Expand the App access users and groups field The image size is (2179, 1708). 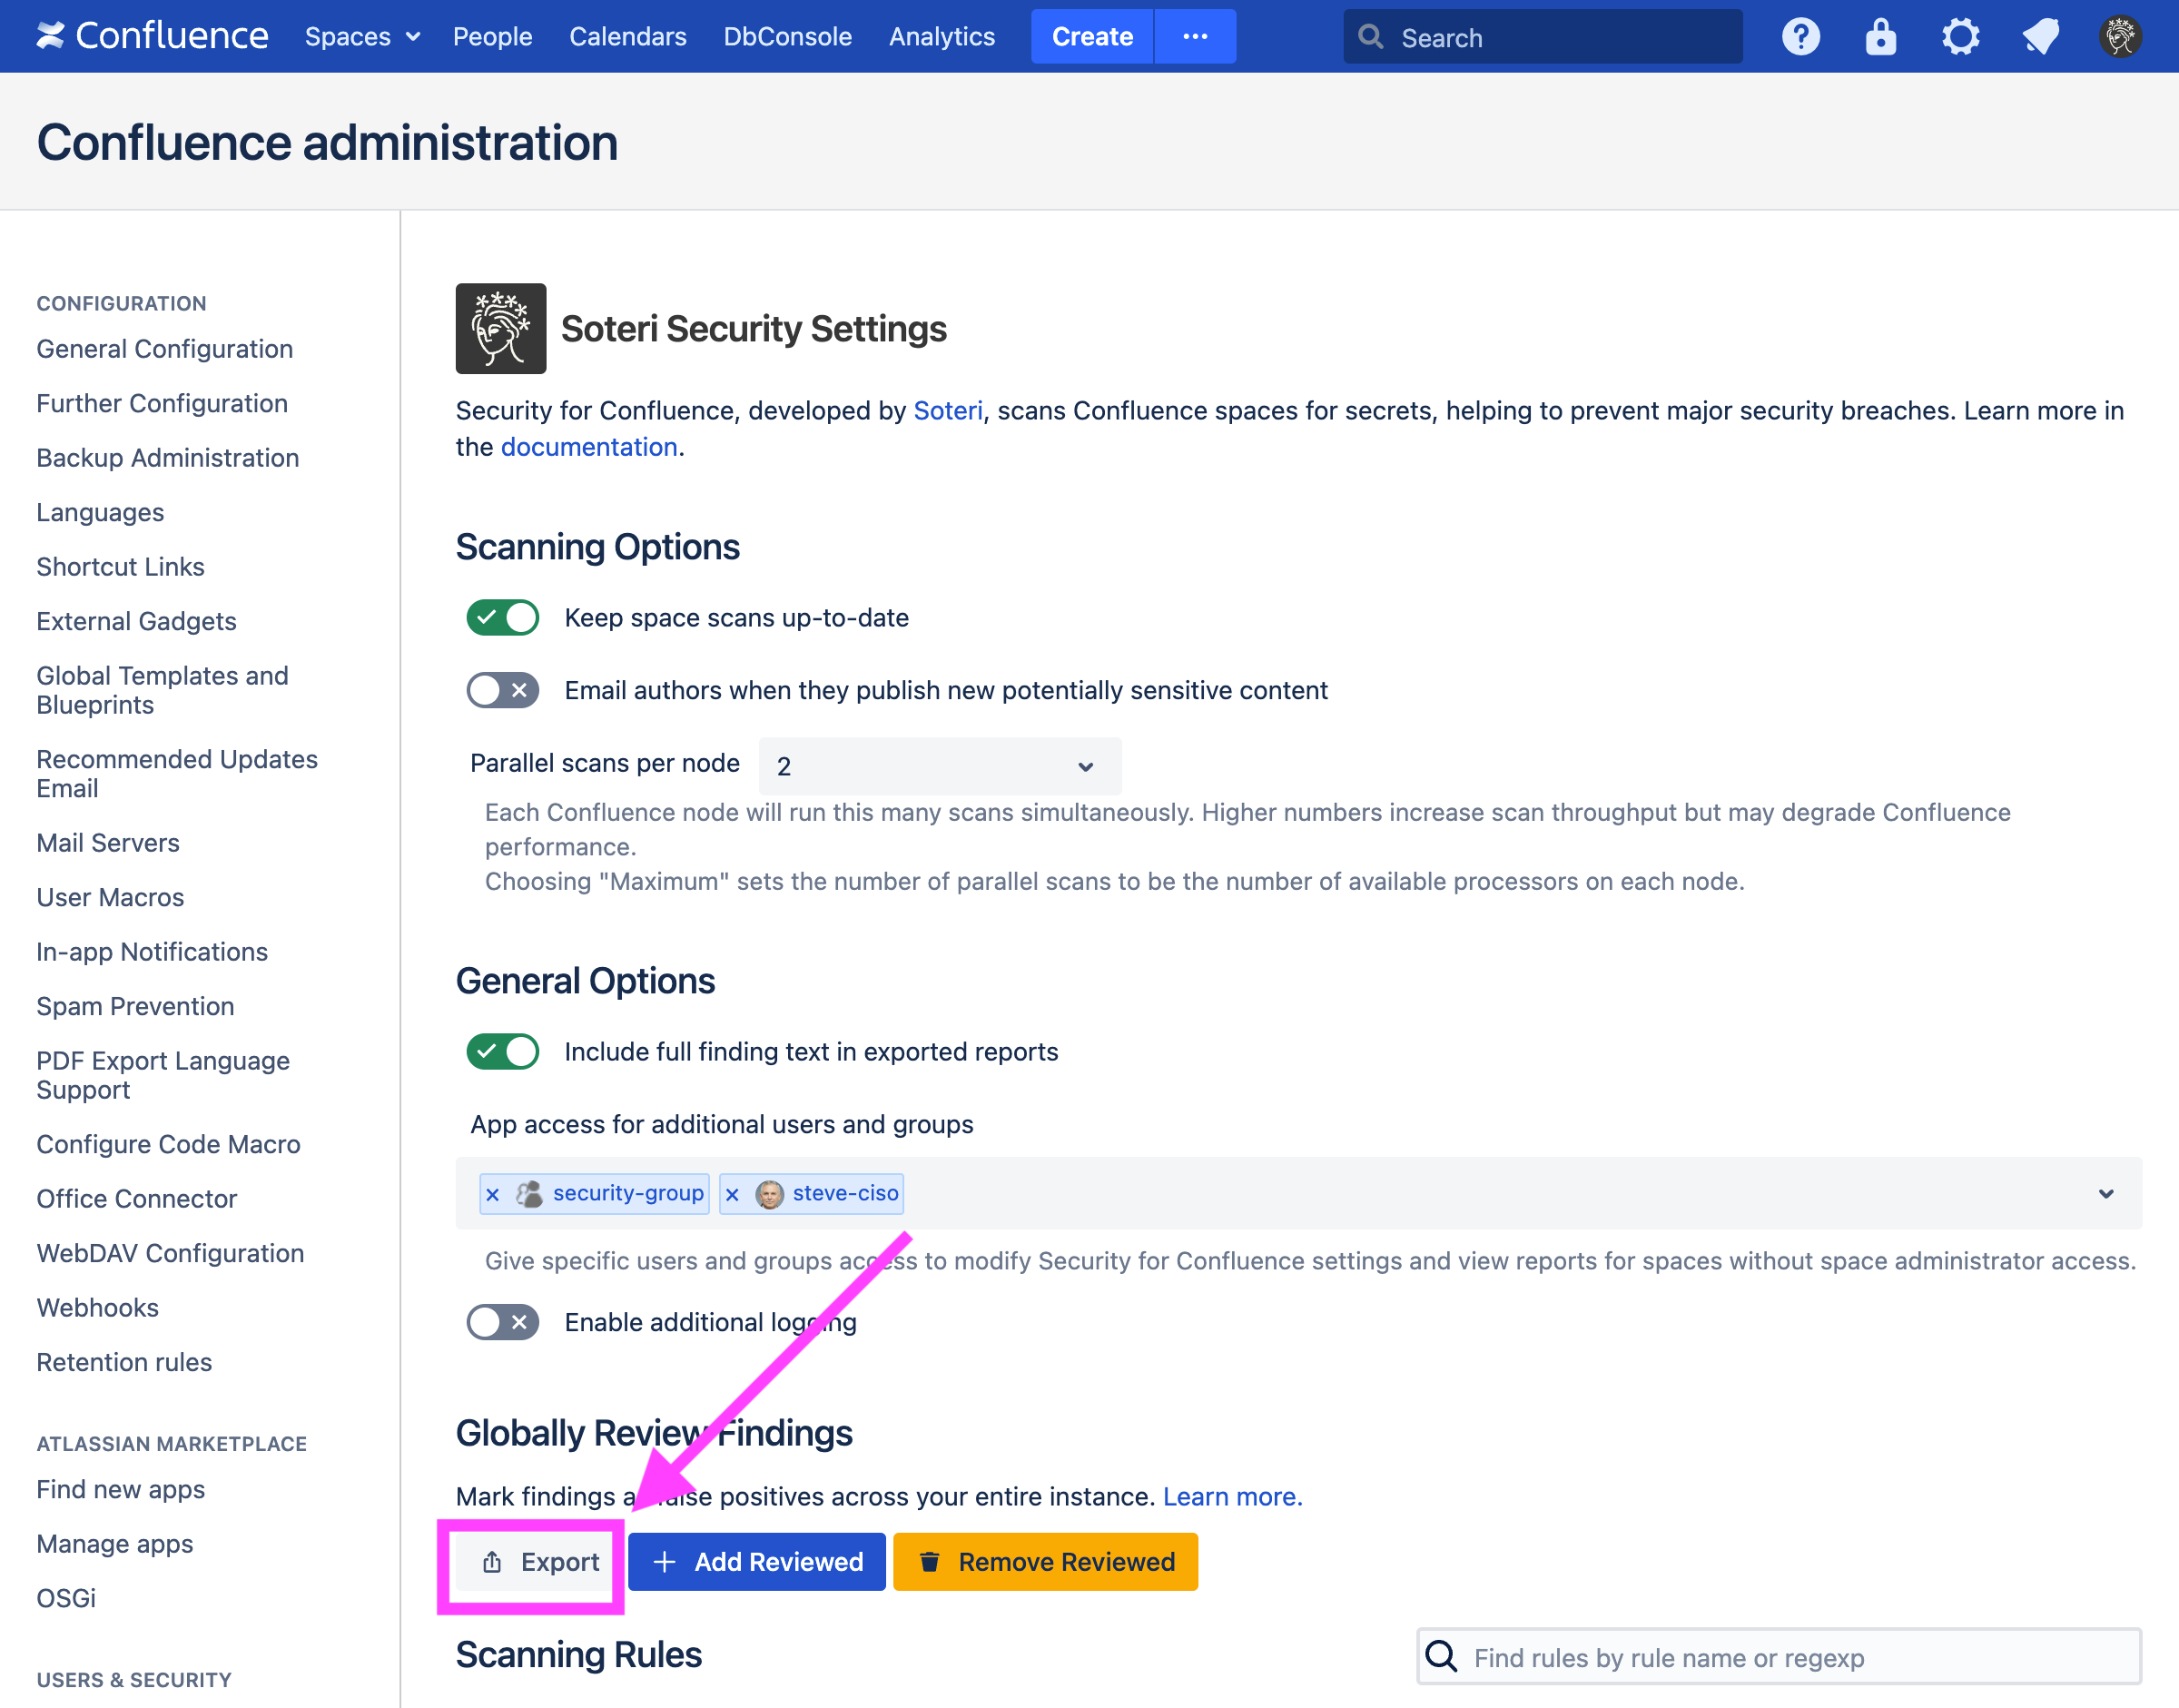pyautogui.click(x=2106, y=1191)
